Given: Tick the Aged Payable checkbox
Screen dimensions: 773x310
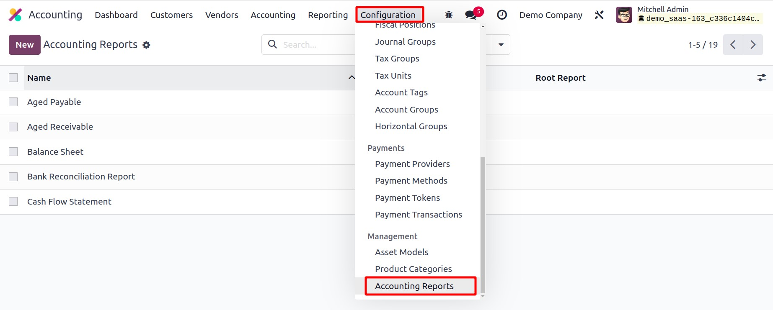Looking at the screenshot, I should coord(13,102).
